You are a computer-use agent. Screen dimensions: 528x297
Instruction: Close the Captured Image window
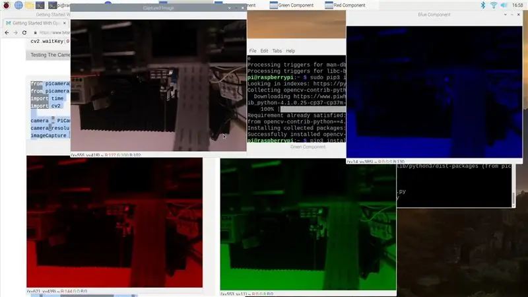(x=242, y=8)
